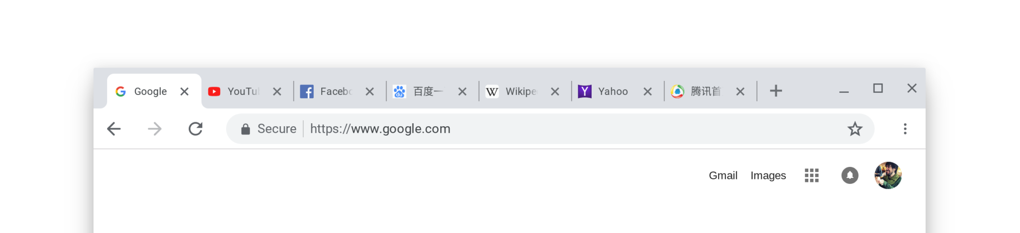Open the Images link
Image resolution: width=1020 pixels, height=233 pixels.
point(768,175)
